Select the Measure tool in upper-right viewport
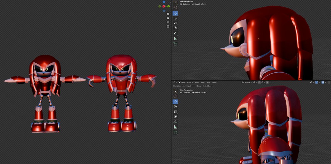Screen dimensions: 331x164 (175, 39)
